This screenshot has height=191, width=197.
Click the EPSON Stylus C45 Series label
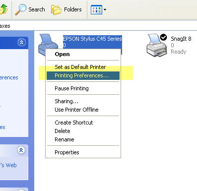[92, 39]
